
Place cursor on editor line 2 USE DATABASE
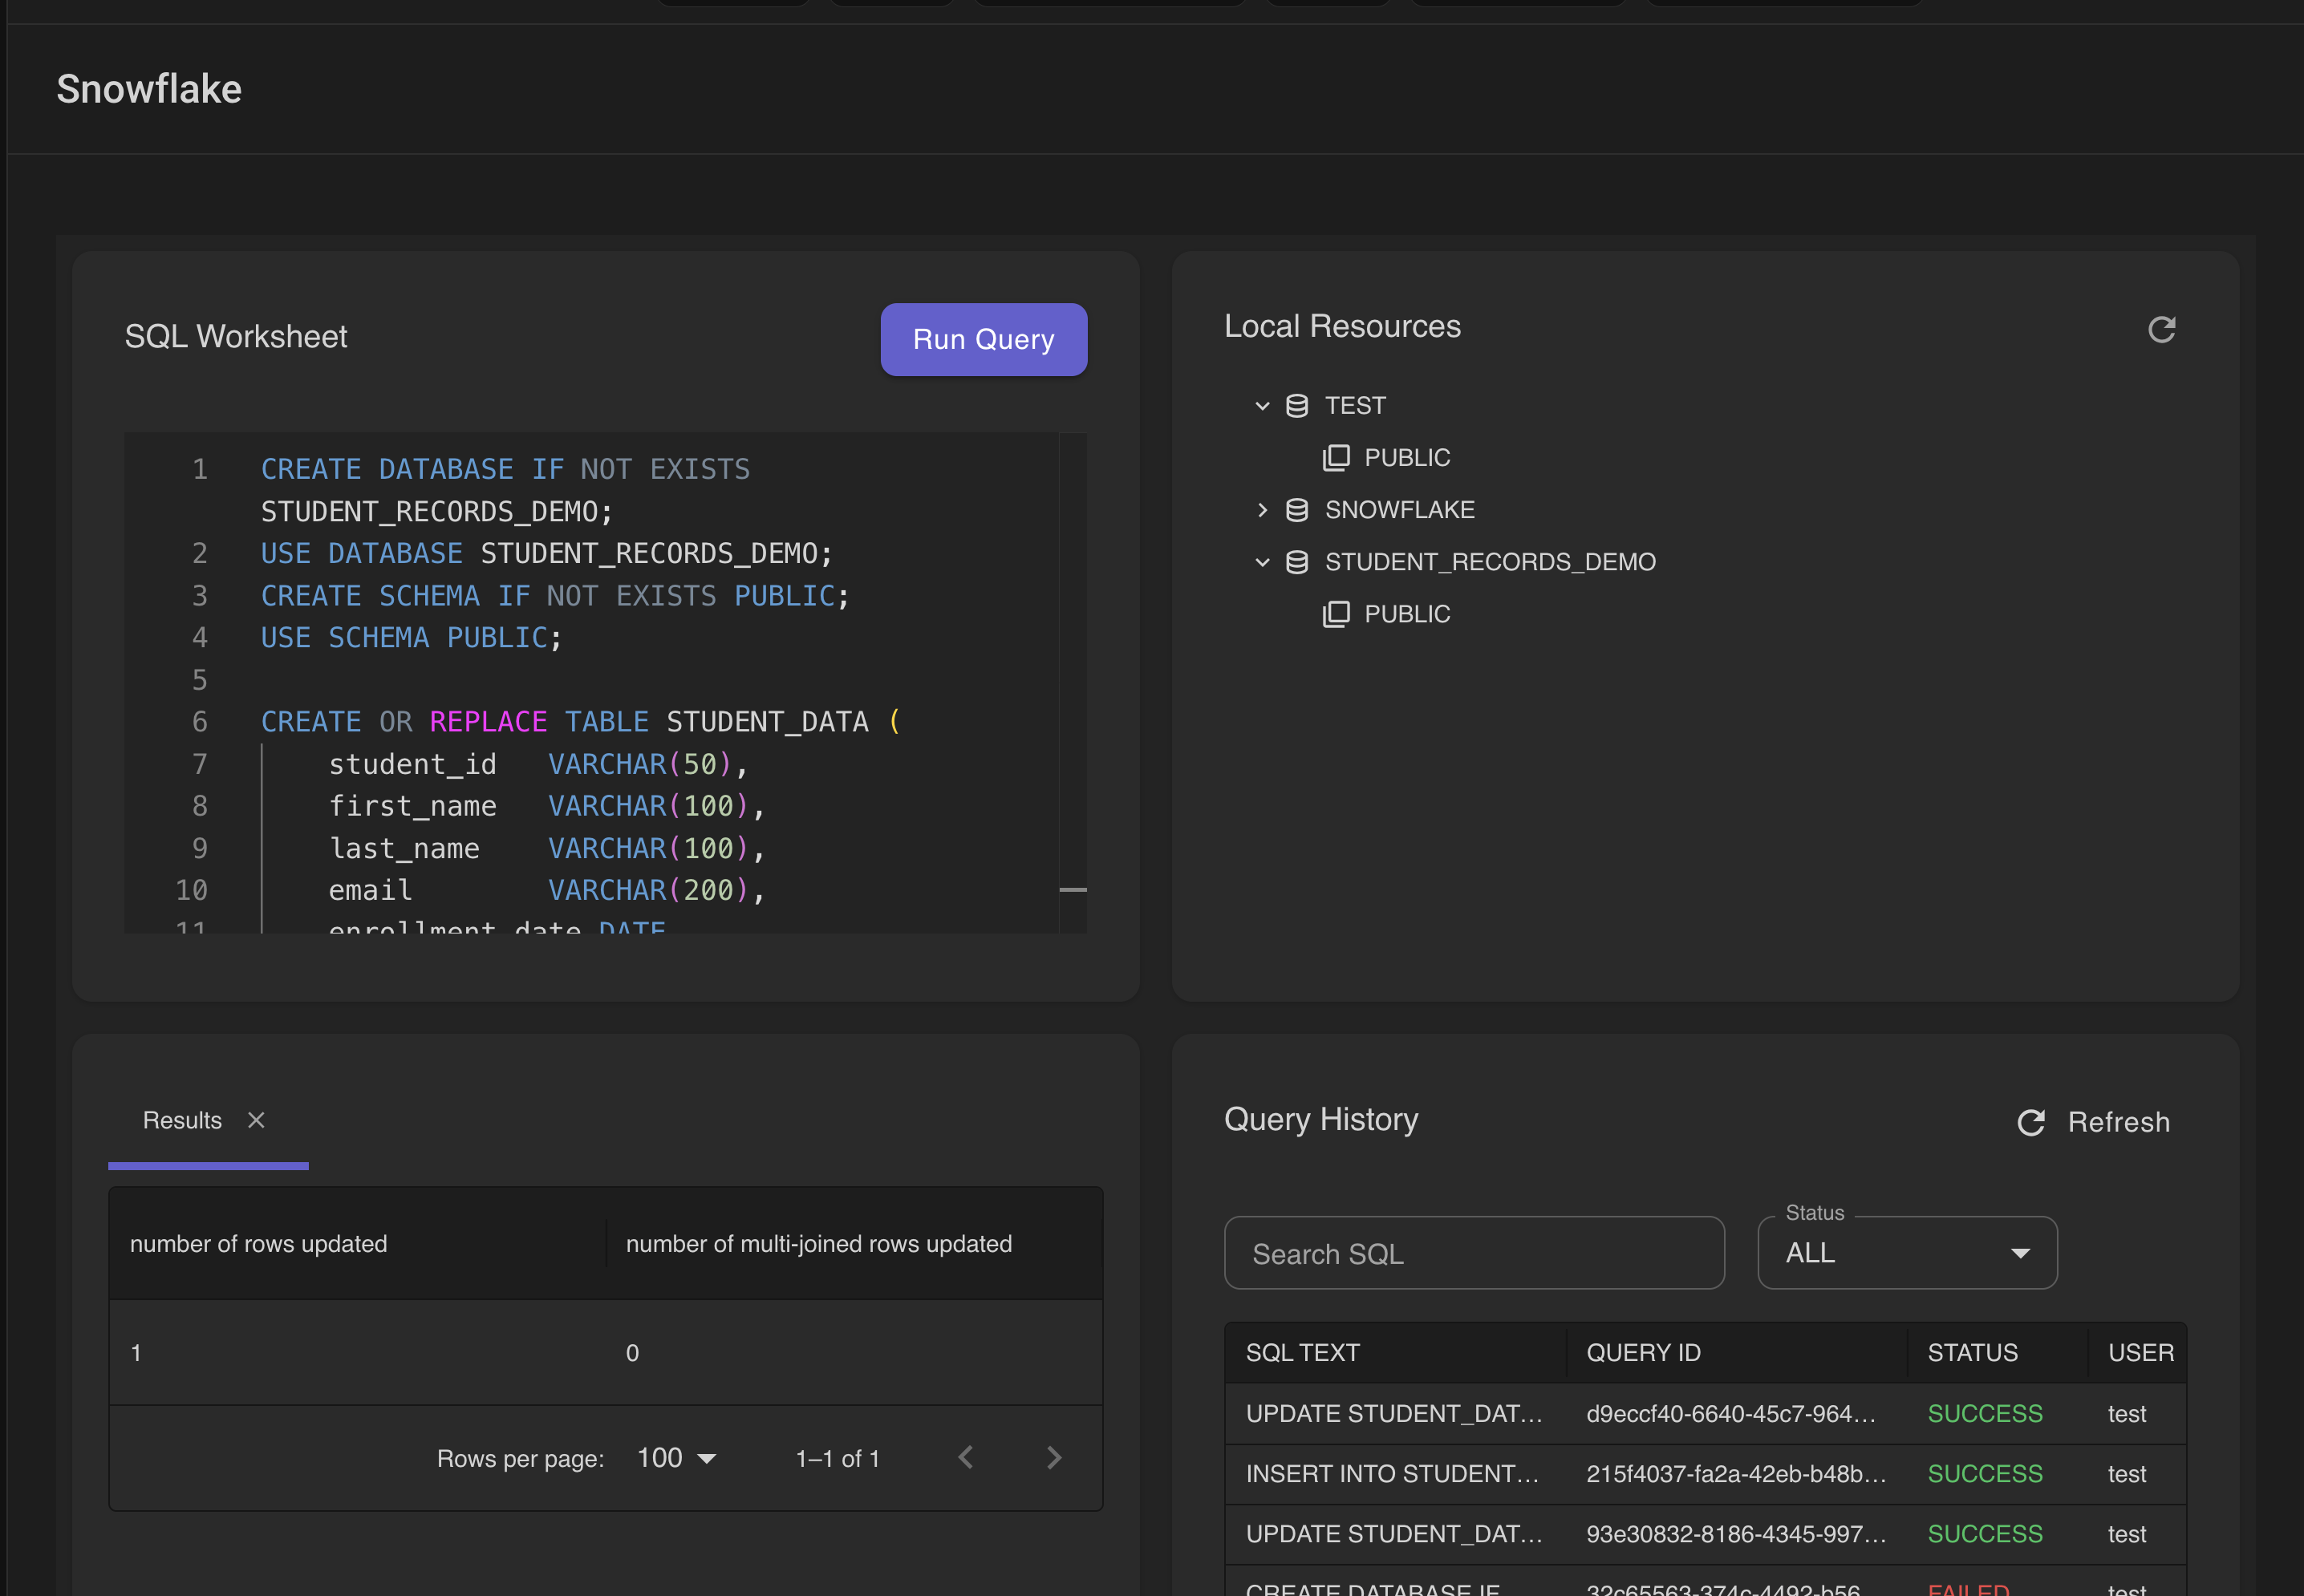tap(546, 553)
